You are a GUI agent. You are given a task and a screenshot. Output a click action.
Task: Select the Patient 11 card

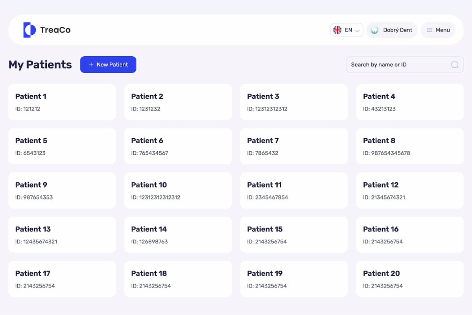coord(294,190)
